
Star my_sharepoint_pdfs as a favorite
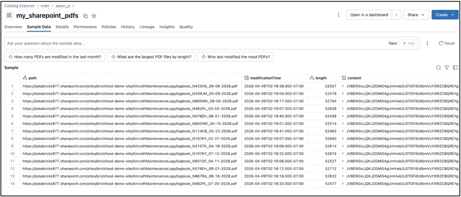point(94,16)
